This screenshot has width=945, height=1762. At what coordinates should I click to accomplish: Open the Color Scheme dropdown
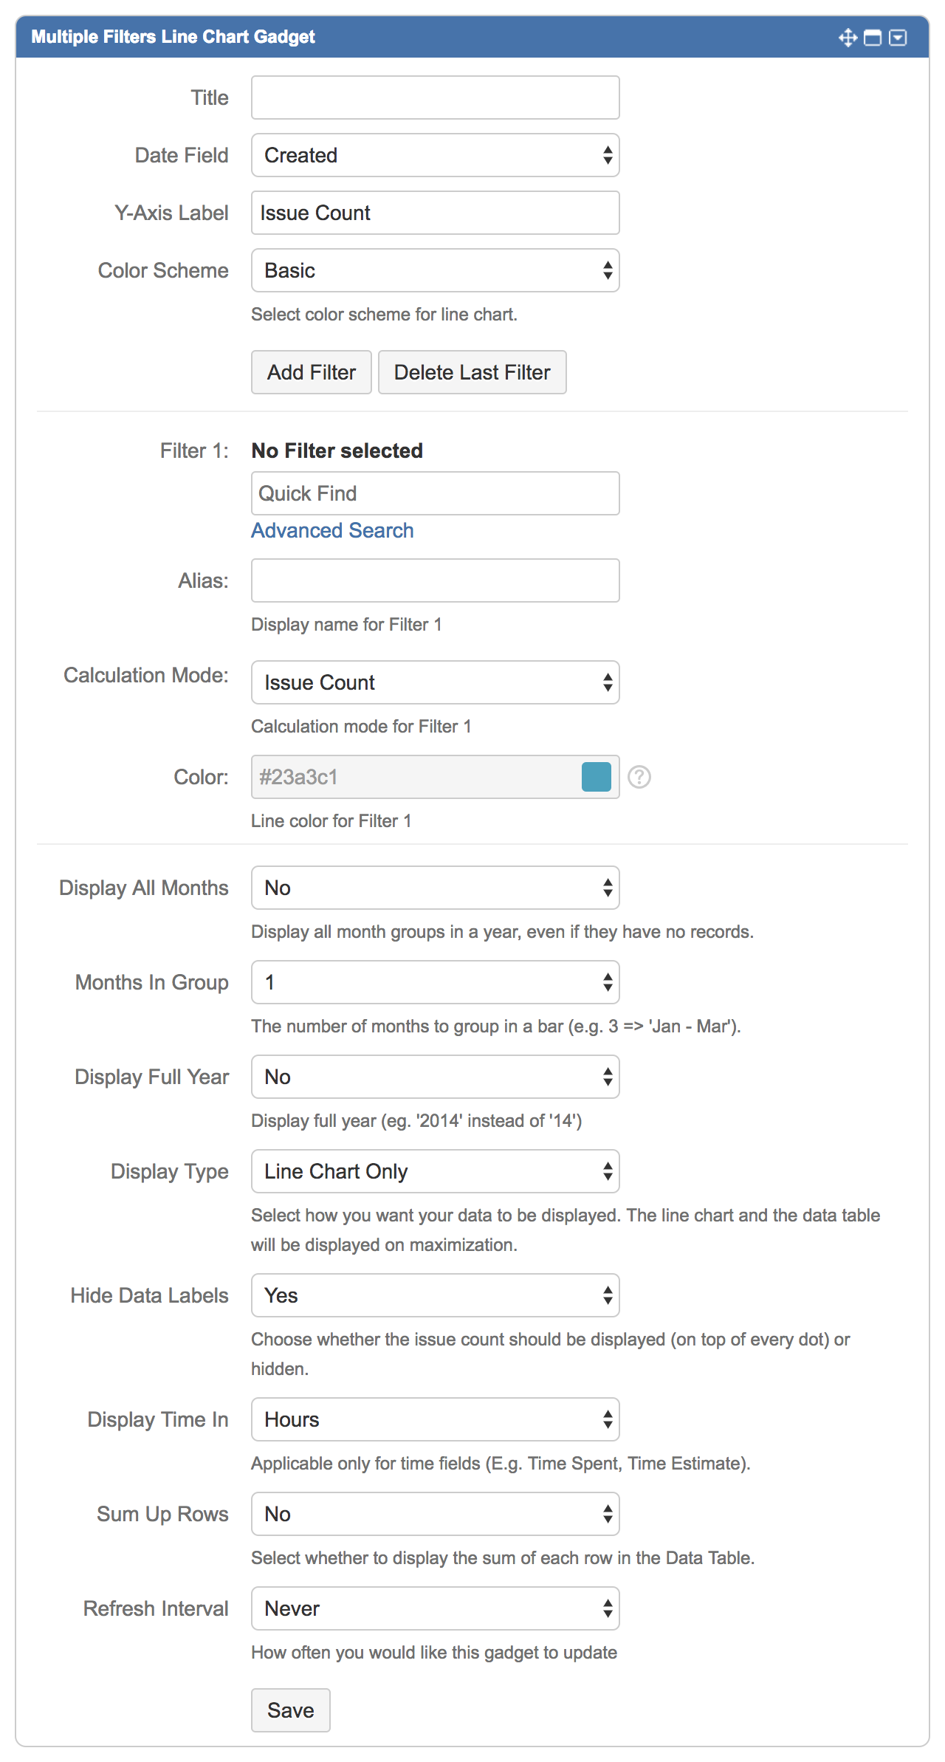click(434, 270)
